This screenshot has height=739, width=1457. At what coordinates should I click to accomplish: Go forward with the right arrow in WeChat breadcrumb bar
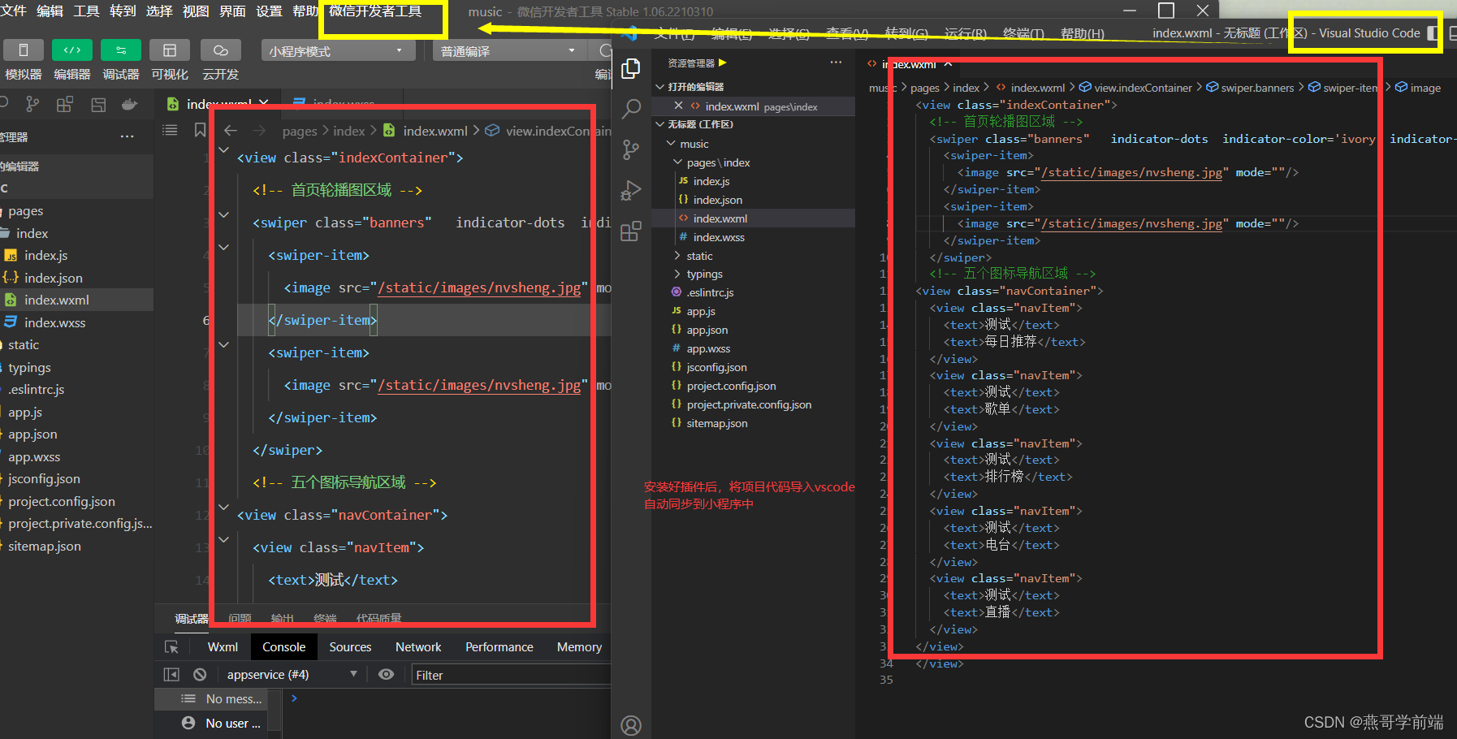[259, 131]
